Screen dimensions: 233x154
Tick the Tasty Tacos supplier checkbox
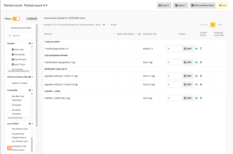[9, 64]
